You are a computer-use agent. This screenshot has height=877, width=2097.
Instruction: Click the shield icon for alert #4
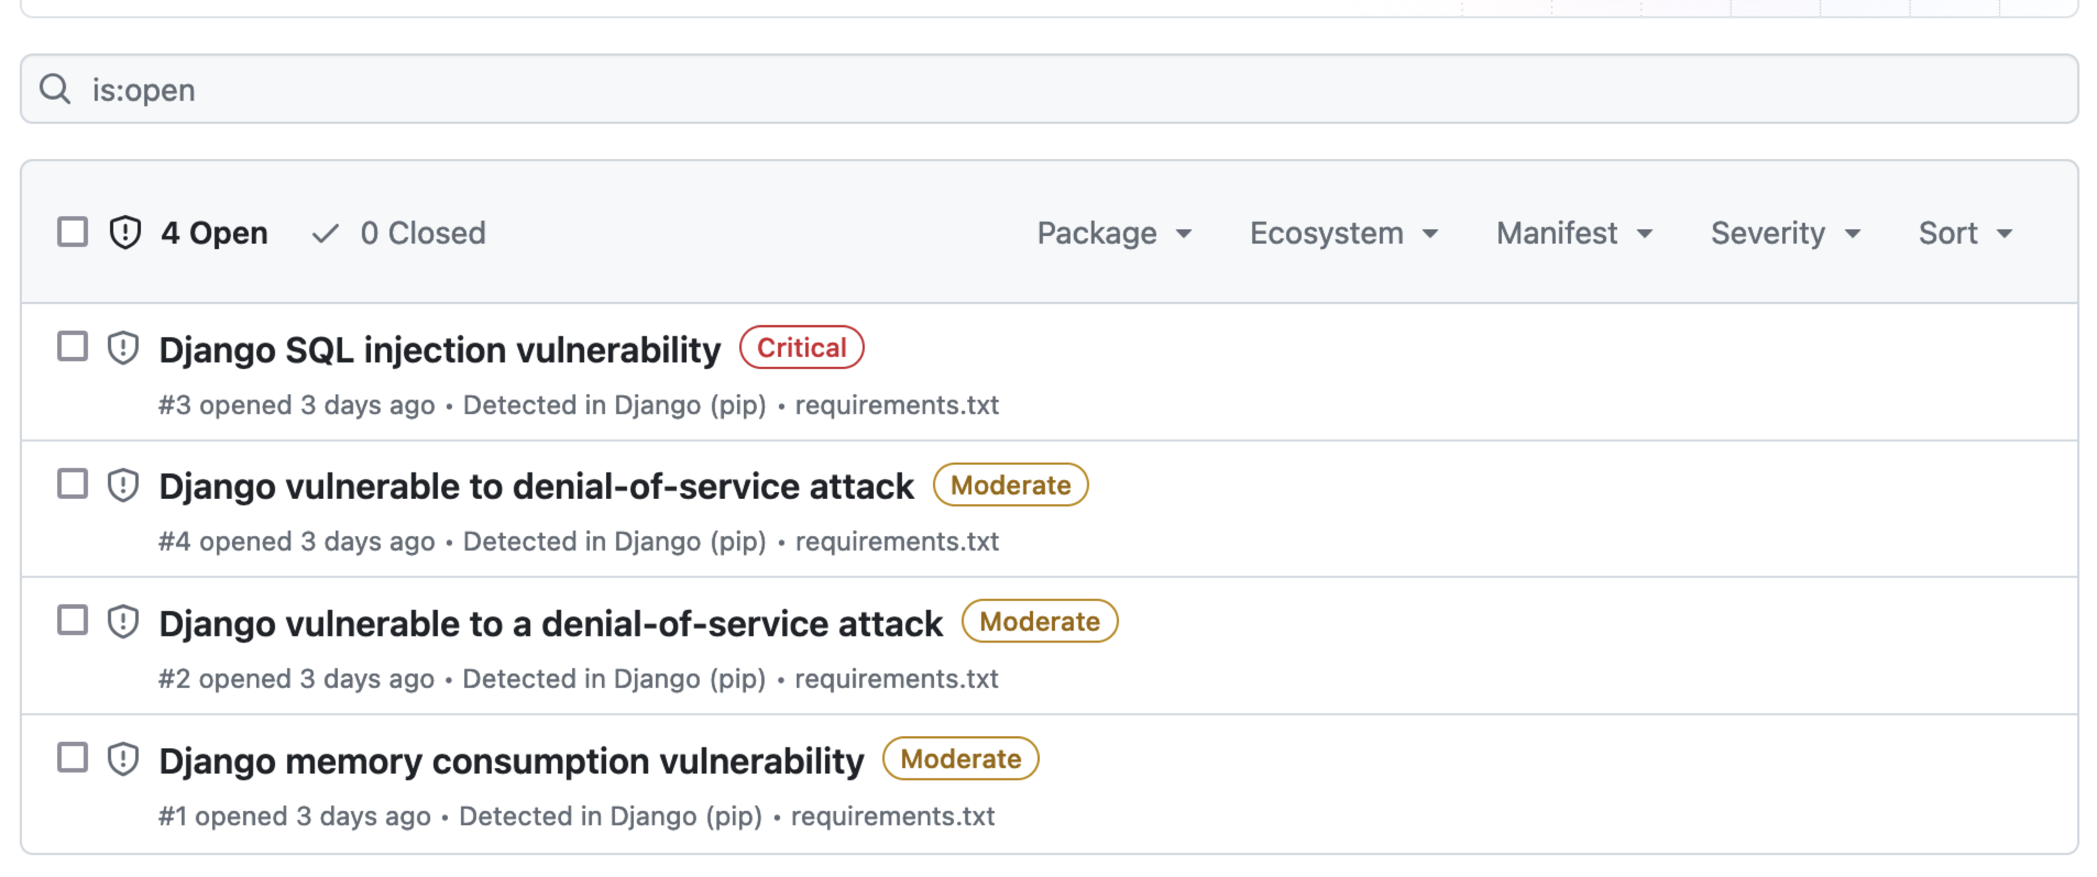123,486
